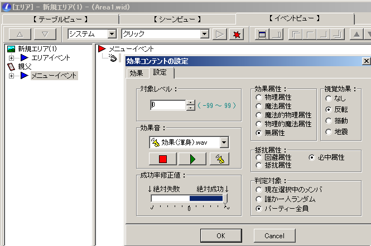Increase 対象レベル with spinner up arrow
This screenshot has height=246, width=371.
pos(190,103)
